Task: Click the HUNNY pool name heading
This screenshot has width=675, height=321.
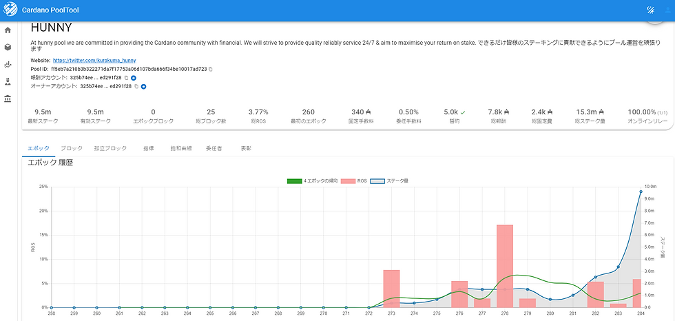Action: (x=51, y=28)
